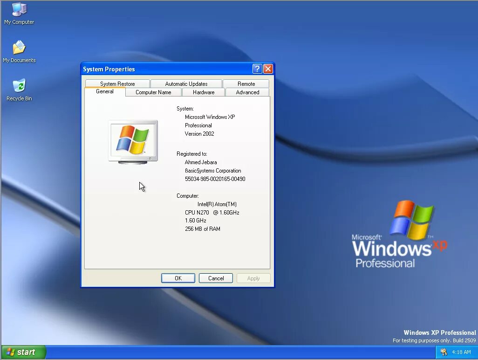This screenshot has width=478, height=360.
Task: Click the product ID 55034-985-0020165-00490
Action: [x=215, y=179]
